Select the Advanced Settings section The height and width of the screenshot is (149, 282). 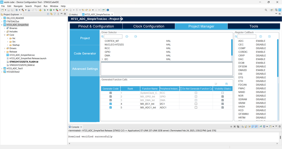(x=85, y=69)
